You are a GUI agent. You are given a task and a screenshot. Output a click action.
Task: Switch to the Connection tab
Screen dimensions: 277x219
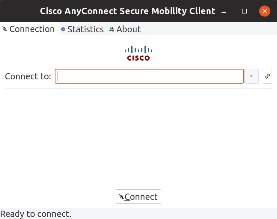point(32,29)
